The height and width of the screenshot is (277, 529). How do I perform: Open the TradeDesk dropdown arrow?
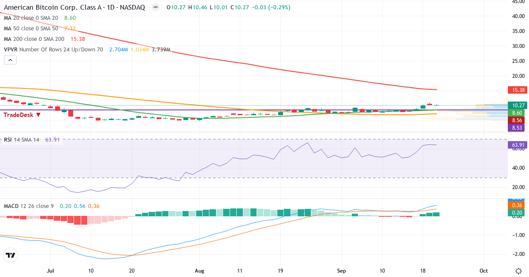point(38,115)
